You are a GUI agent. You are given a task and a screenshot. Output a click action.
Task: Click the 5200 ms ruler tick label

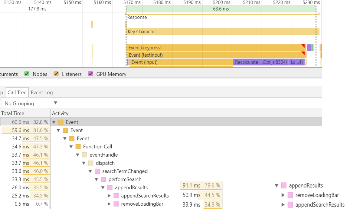click(x=221, y=2)
